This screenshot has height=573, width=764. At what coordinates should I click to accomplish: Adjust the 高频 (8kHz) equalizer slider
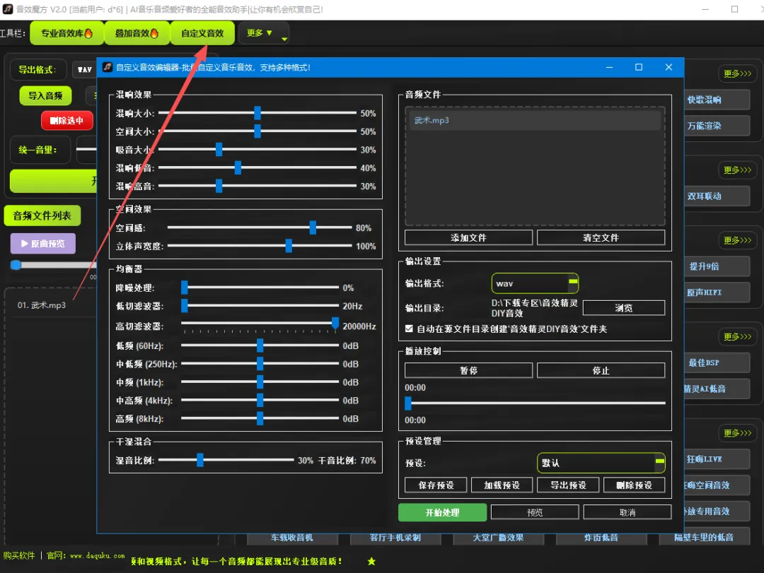coord(260,419)
